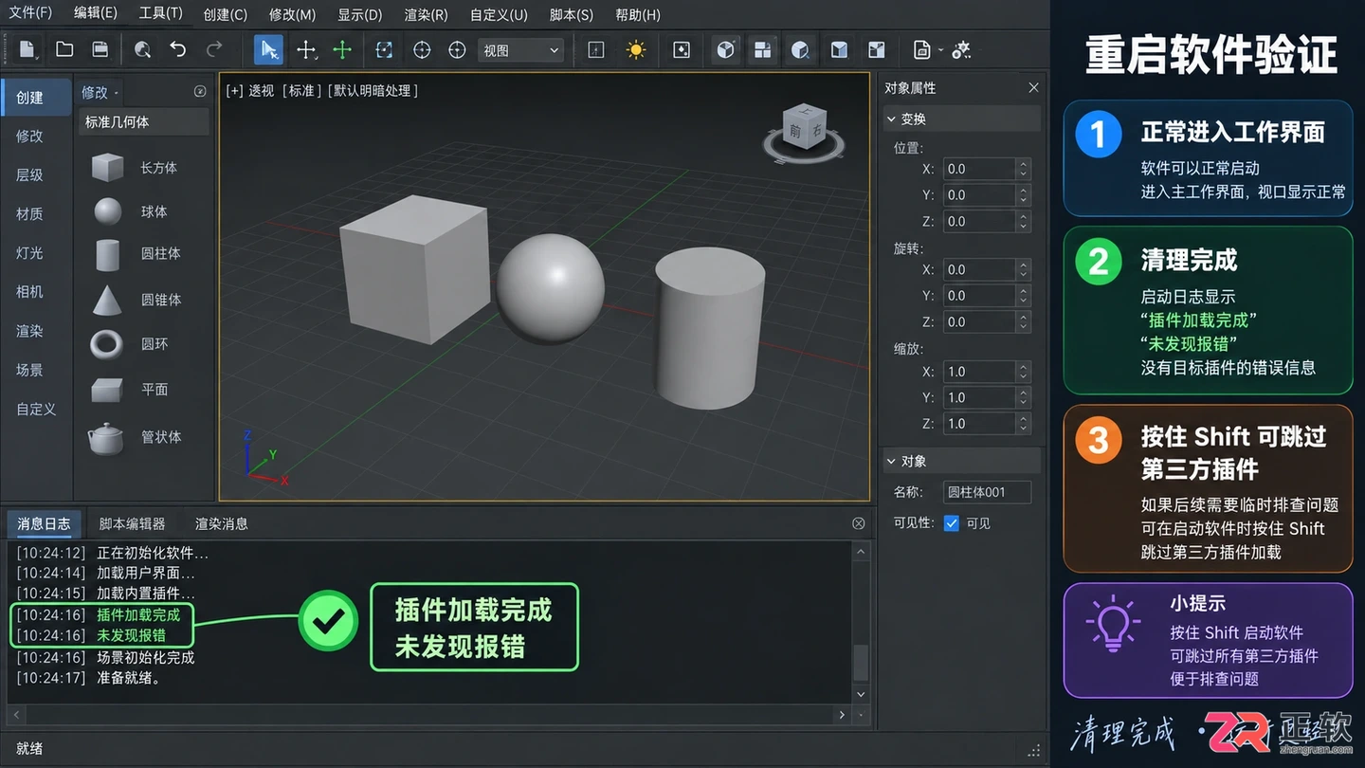
Task: Go to the 材质 sidebar category
Action: coord(29,214)
